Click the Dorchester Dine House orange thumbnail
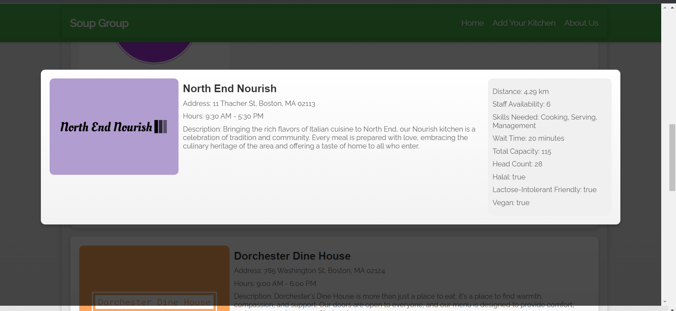The width and height of the screenshot is (676, 311). click(154, 278)
